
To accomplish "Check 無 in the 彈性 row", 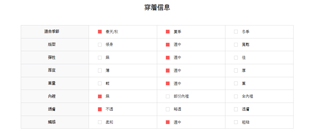I will click(x=100, y=58).
